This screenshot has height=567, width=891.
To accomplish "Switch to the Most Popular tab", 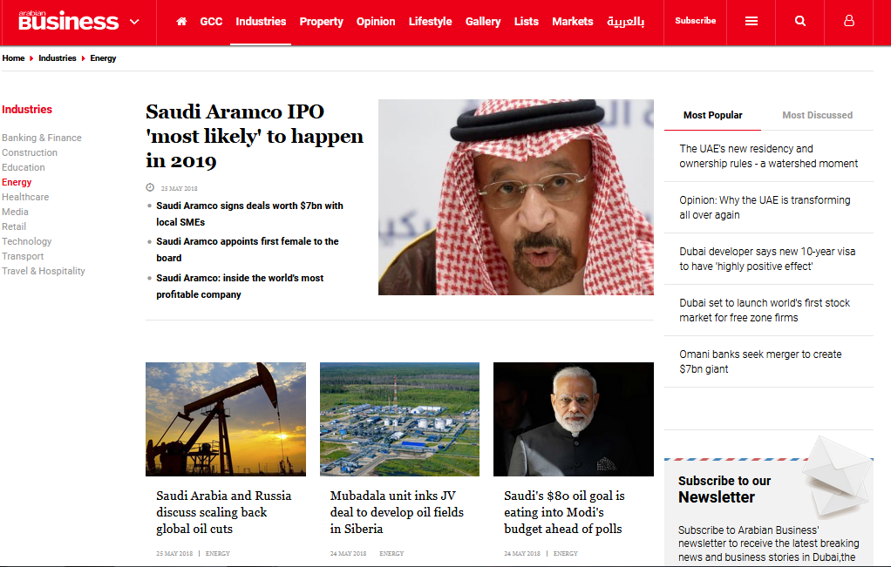I will (x=712, y=115).
